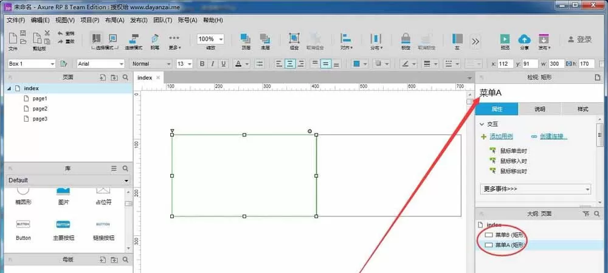Open the View menu
The image size is (608, 273).
[x=65, y=20]
